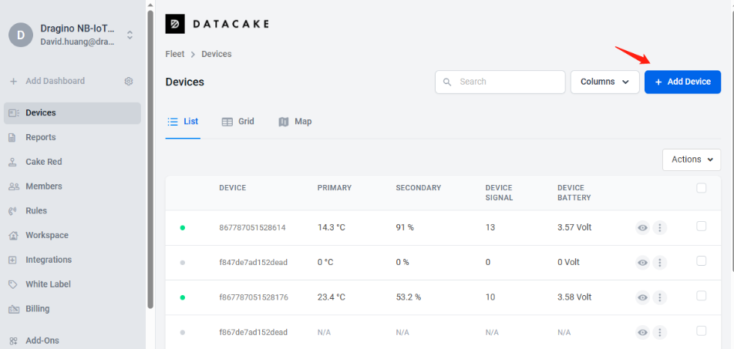Open Integrations in the sidebar

coord(72,260)
